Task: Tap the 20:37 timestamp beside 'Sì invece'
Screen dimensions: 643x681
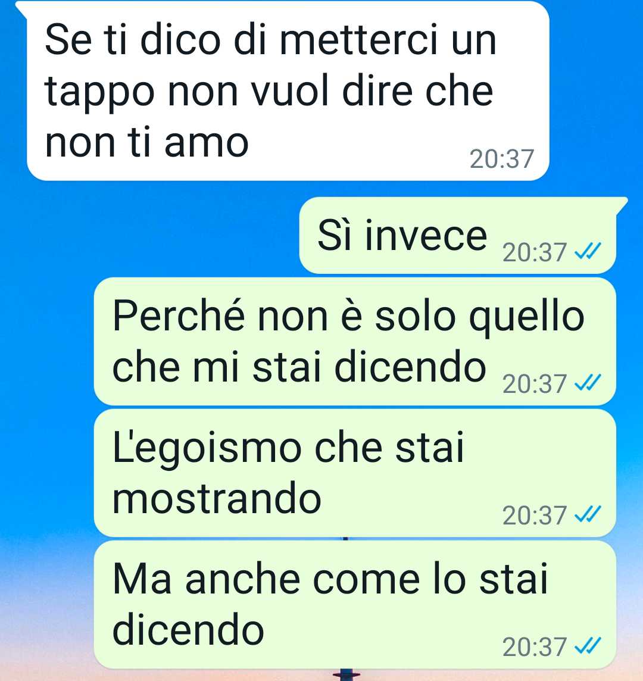Action: [535, 252]
